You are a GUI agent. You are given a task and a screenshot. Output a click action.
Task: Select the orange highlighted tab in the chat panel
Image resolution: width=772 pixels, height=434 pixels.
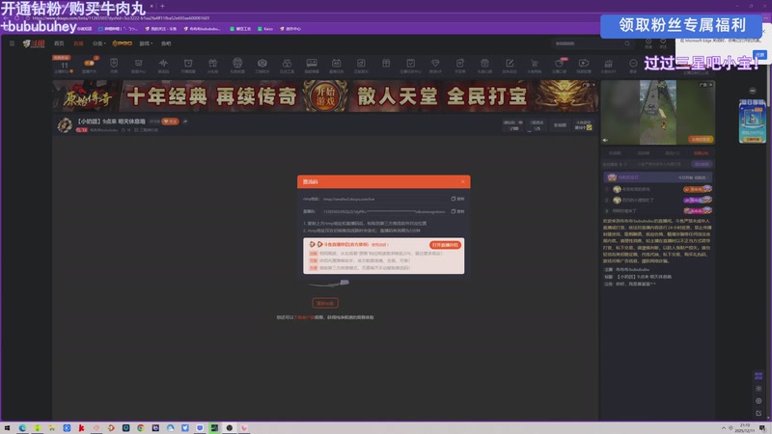[701, 153]
